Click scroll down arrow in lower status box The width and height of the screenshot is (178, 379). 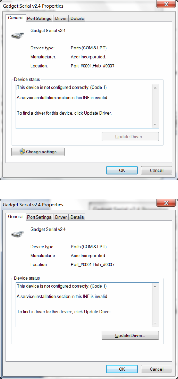[x=155, y=323]
